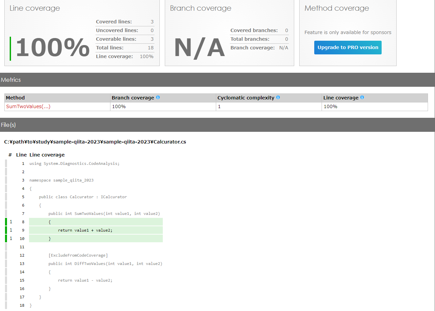Click the SumTwoValues method declaration line
This screenshot has width=435, height=311.
click(x=104, y=214)
